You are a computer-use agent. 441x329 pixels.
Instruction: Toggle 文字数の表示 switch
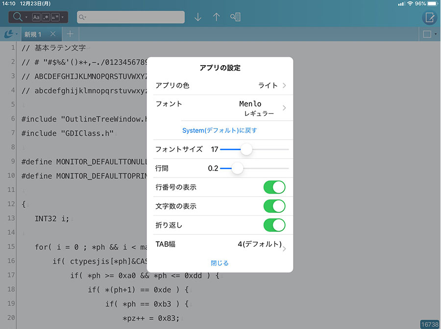click(x=274, y=206)
